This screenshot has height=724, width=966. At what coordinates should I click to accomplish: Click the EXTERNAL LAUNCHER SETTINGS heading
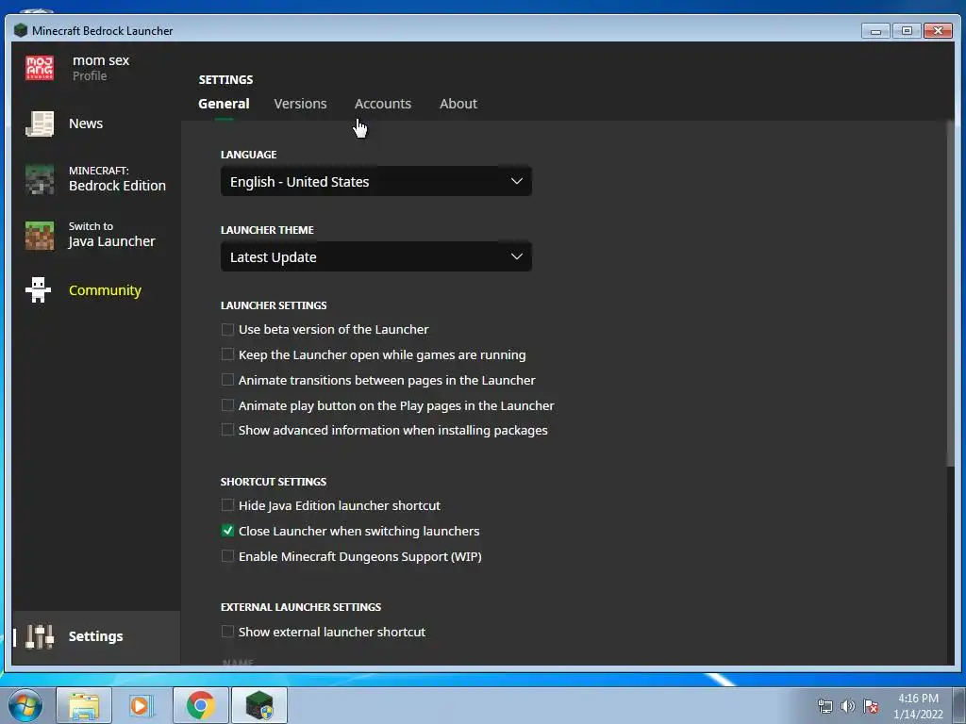[x=301, y=607]
